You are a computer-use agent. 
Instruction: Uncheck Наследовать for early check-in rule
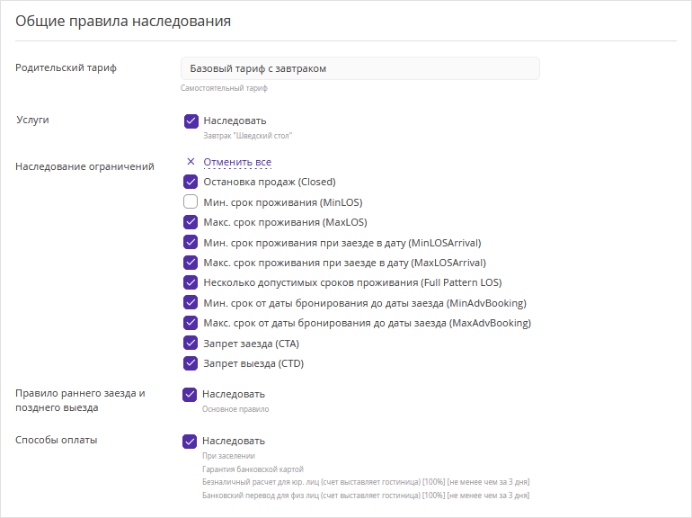tap(190, 394)
